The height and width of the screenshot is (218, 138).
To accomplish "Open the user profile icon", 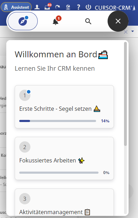I will 37,7.
